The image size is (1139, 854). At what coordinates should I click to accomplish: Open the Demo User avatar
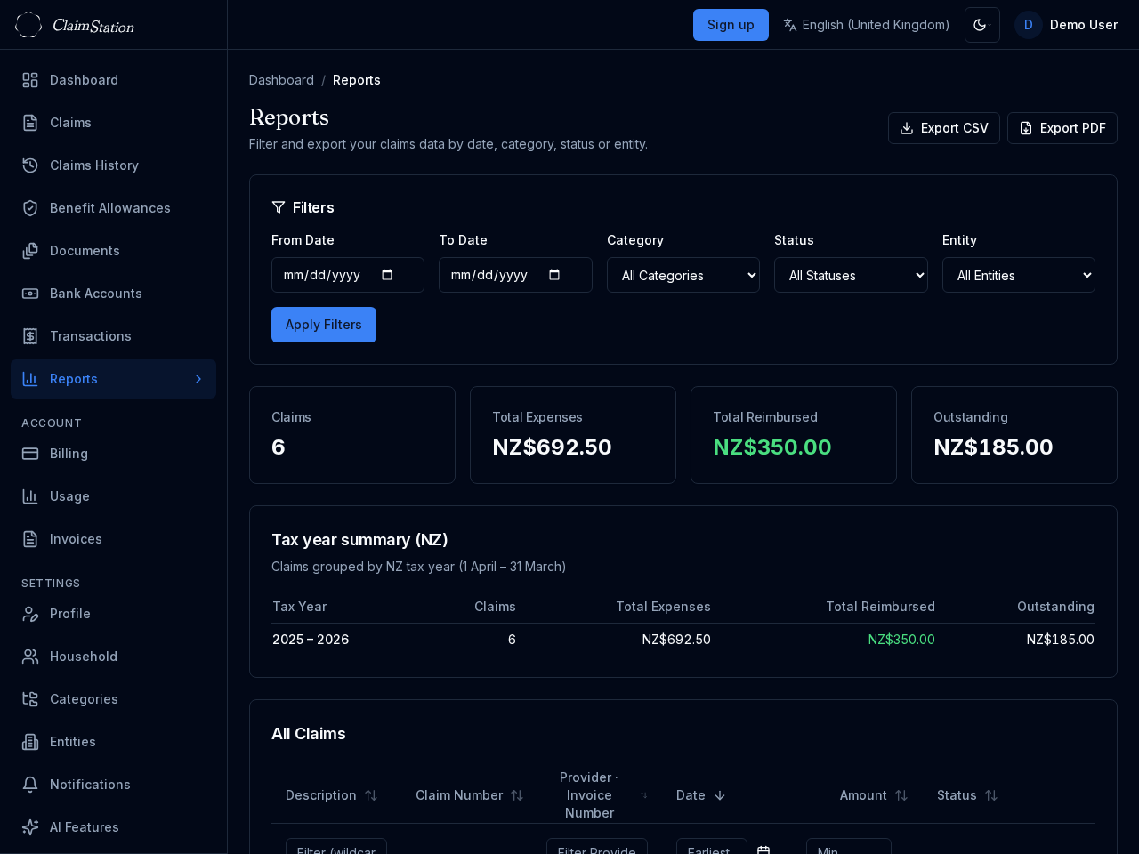click(x=1028, y=25)
